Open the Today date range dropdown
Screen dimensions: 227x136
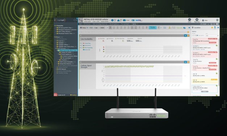pos(84,27)
